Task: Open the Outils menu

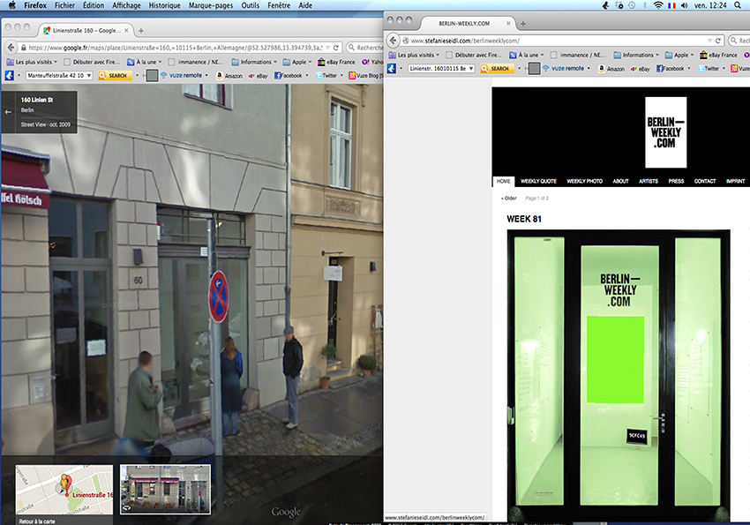Action: 251,5
